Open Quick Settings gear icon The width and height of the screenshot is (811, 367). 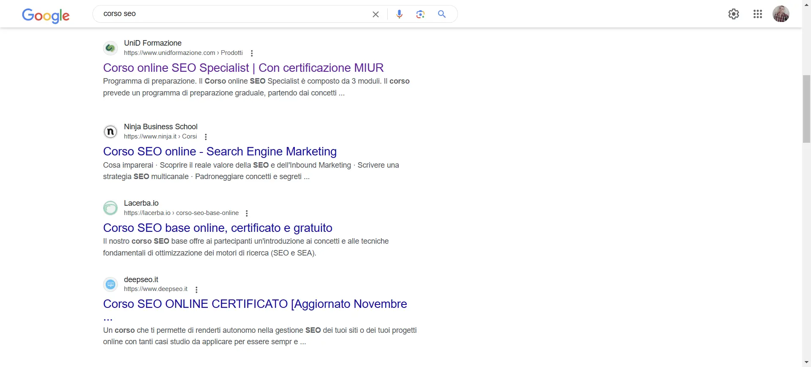tap(734, 14)
